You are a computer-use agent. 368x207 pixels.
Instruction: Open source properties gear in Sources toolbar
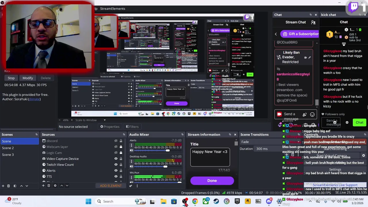(55, 186)
